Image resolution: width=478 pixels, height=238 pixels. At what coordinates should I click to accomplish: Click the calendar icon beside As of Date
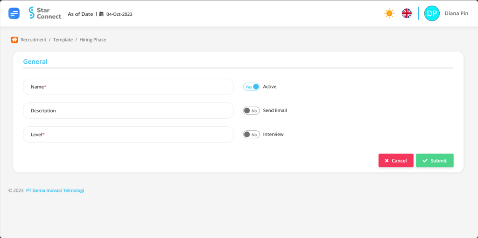pyautogui.click(x=101, y=14)
